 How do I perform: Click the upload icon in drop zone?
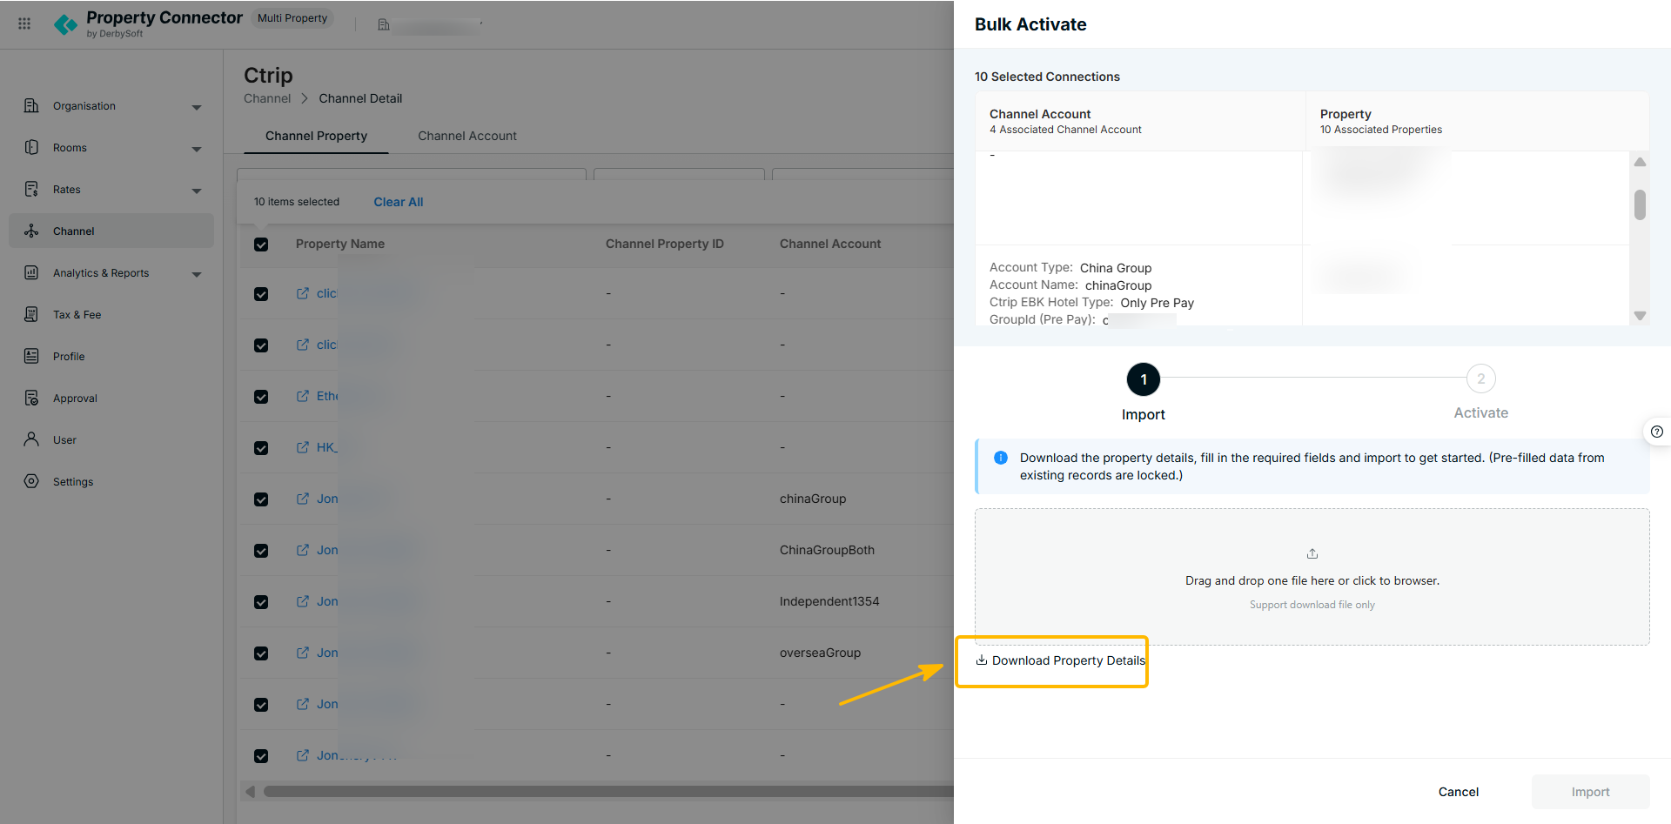(1312, 553)
